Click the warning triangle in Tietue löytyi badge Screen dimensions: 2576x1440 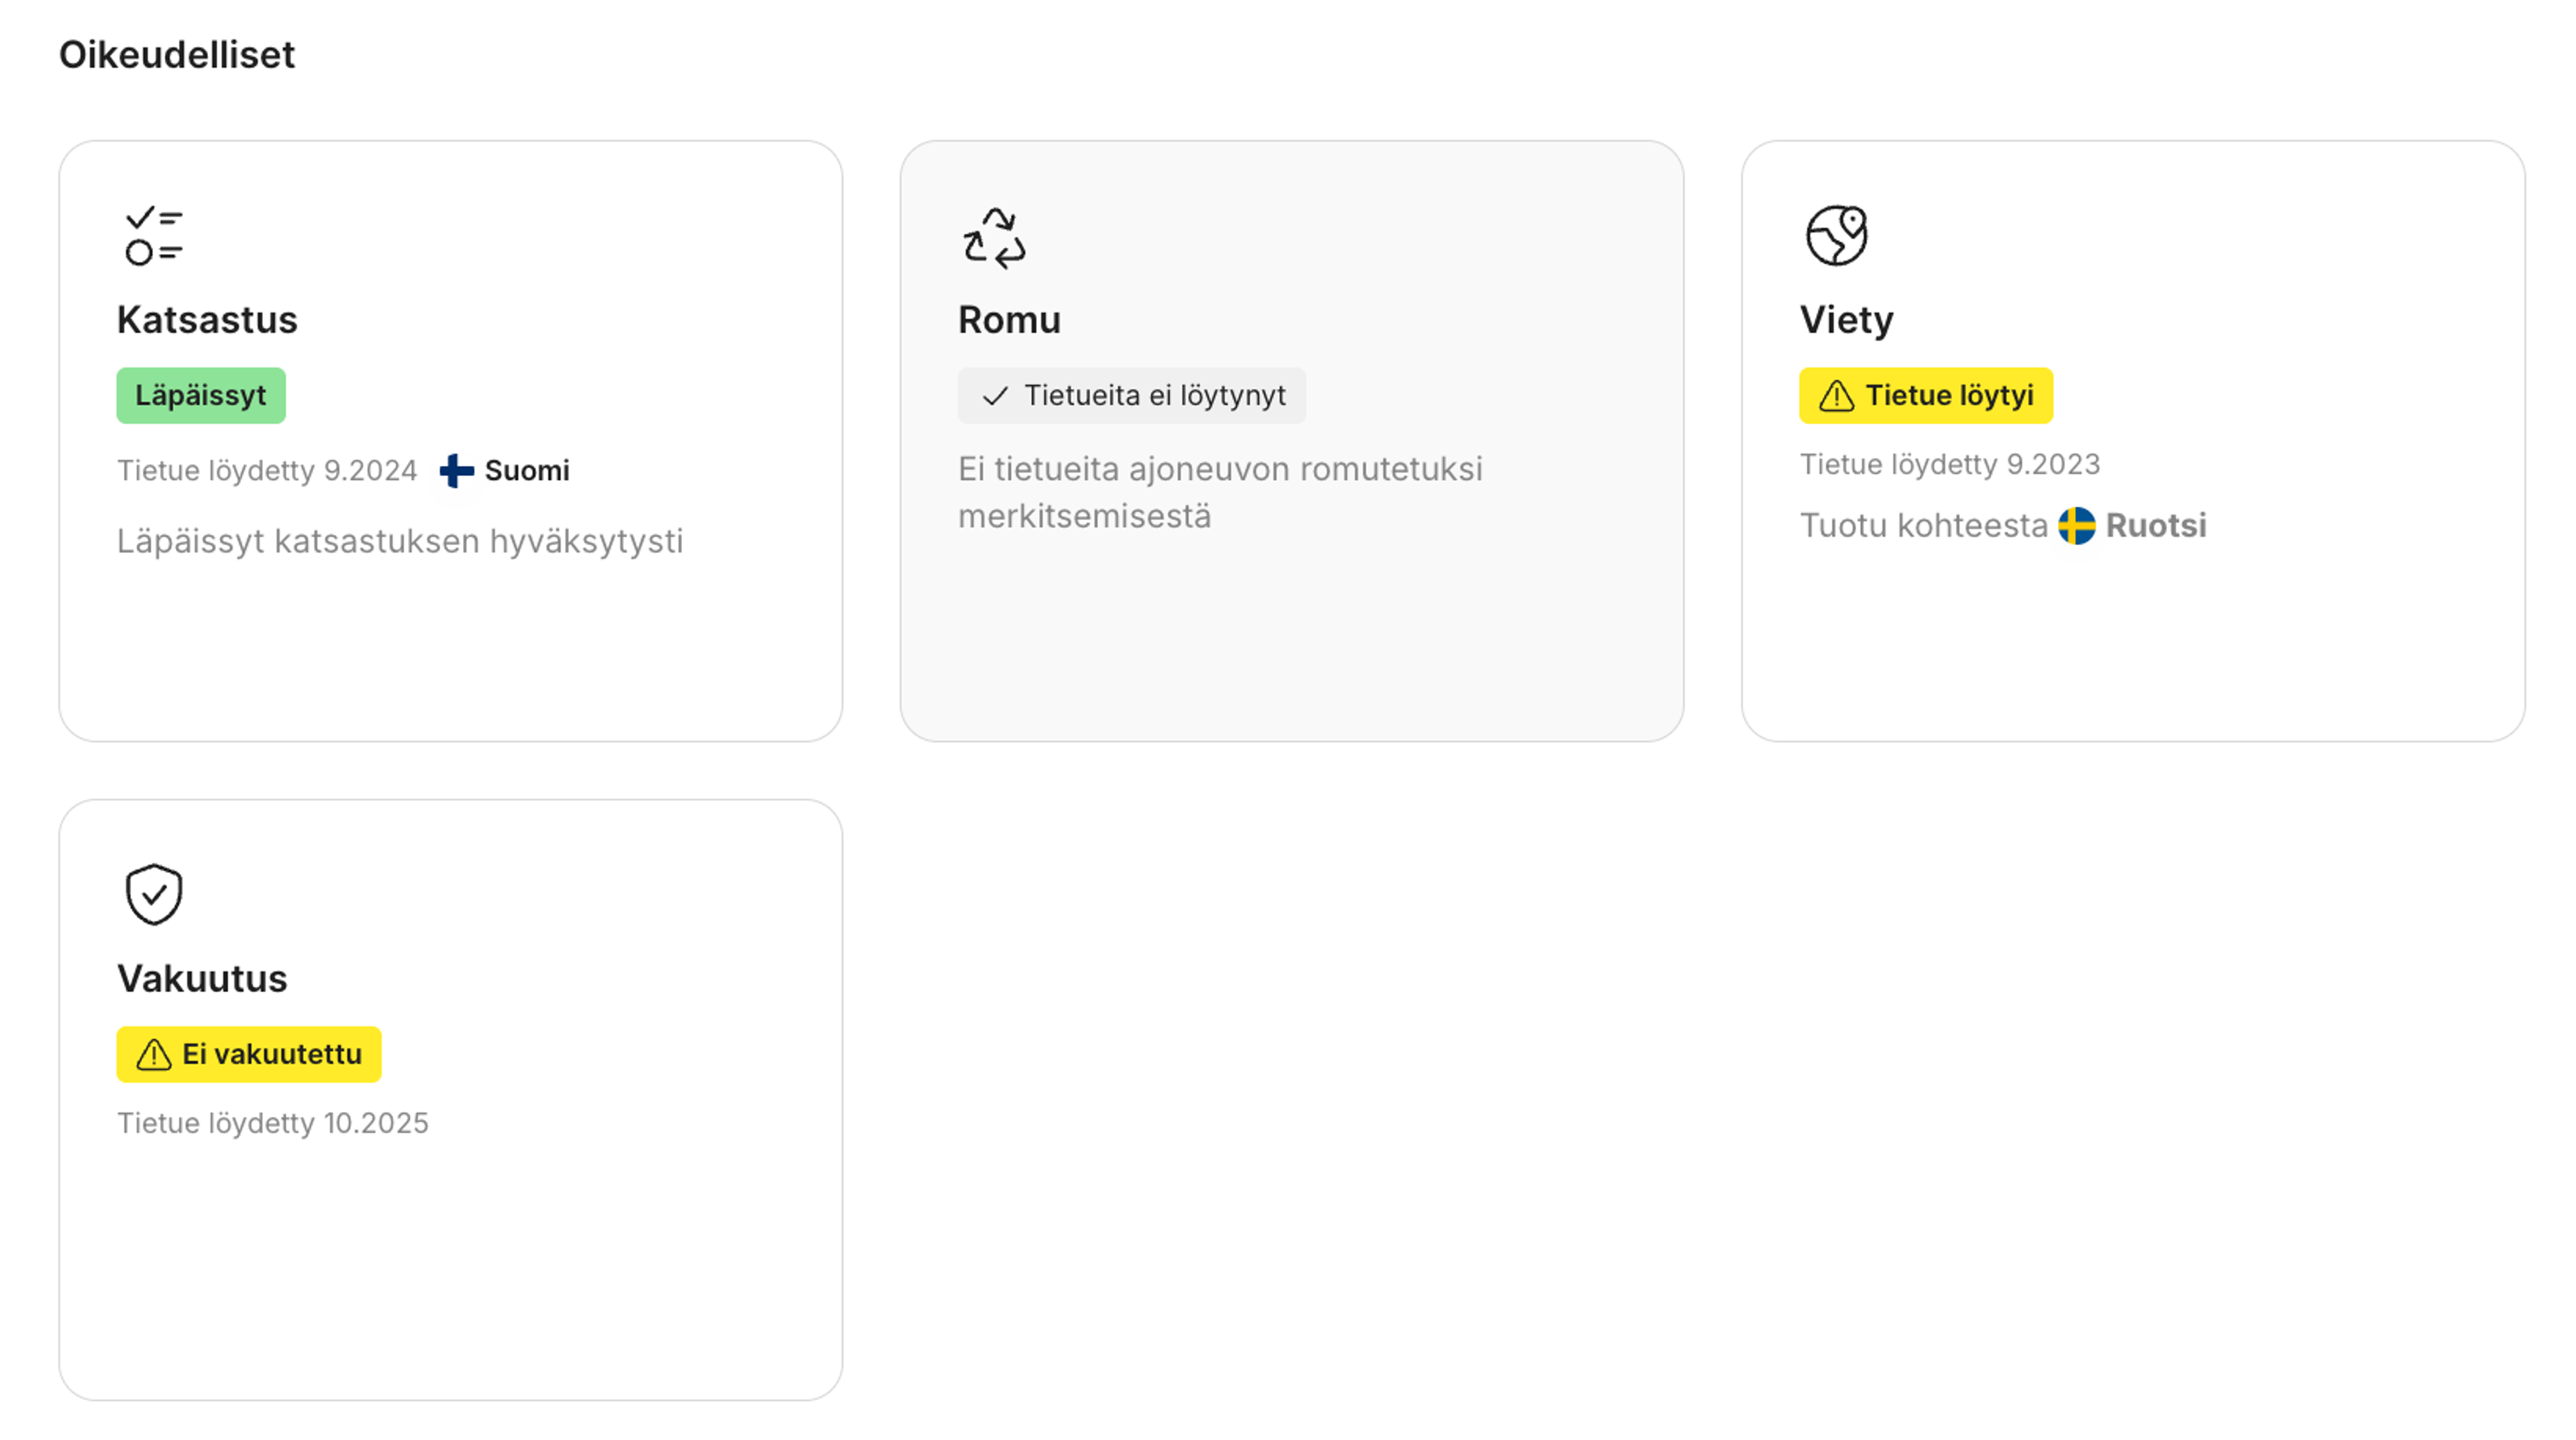1836,395
